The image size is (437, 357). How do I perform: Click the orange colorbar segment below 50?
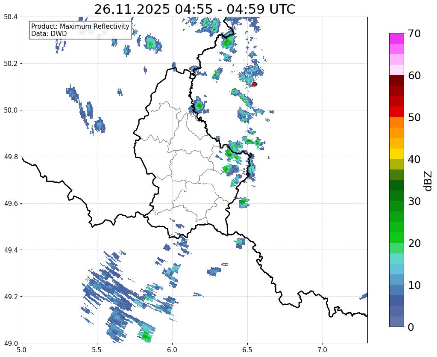396,122
